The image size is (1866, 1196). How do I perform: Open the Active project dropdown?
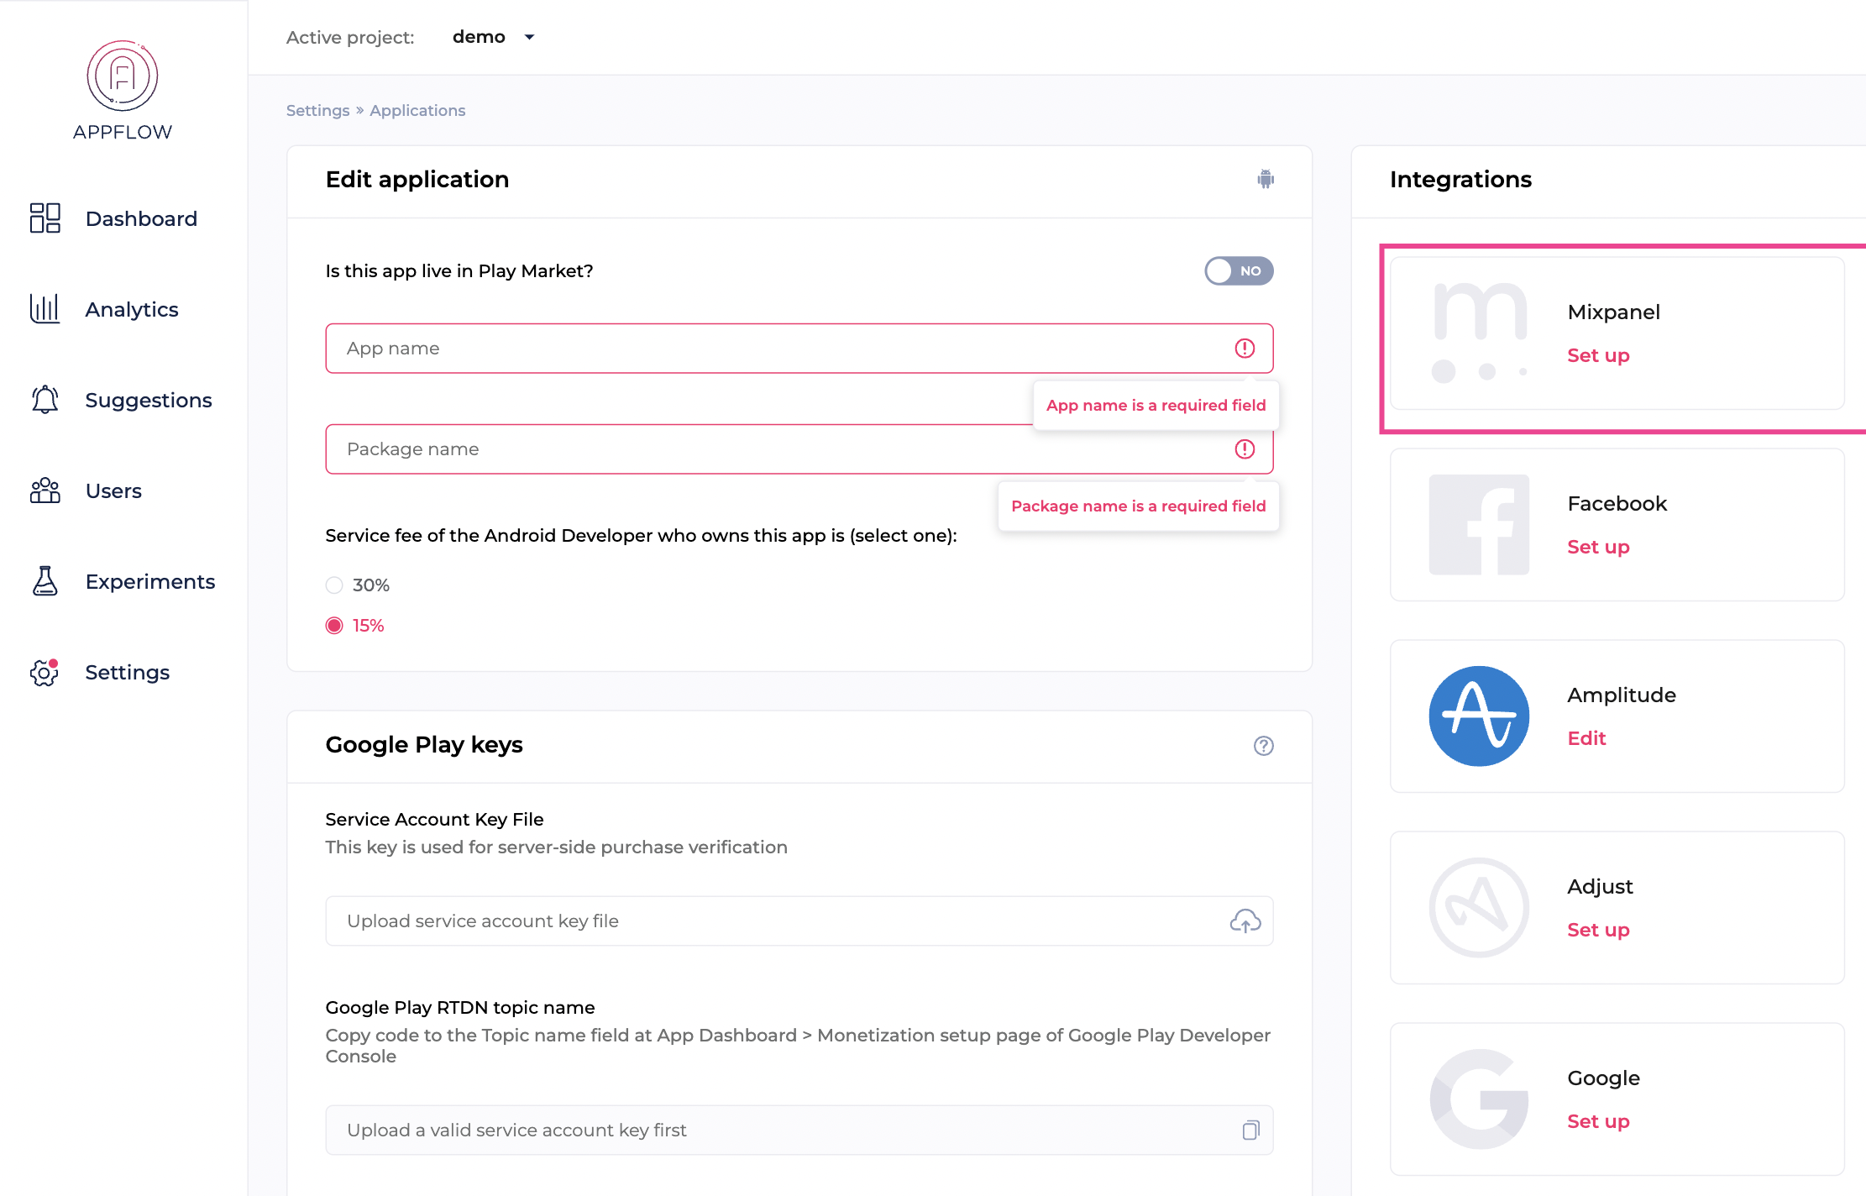click(494, 37)
